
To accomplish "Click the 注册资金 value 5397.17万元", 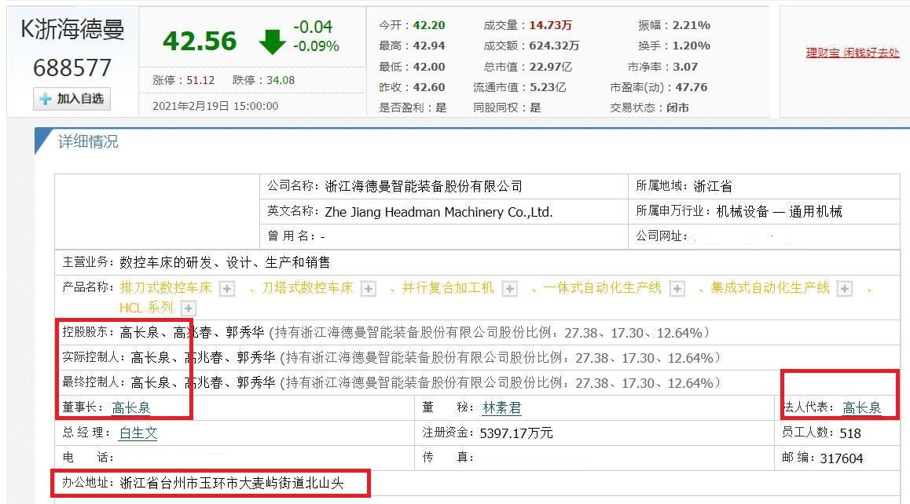I will click(x=516, y=433).
